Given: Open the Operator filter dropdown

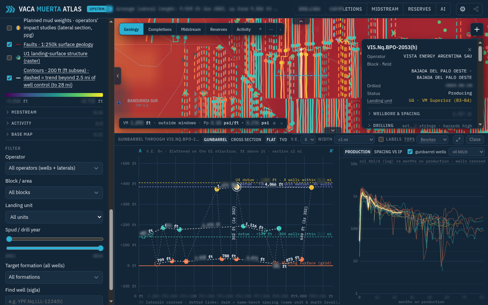Looking at the screenshot, I should point(54,168).
